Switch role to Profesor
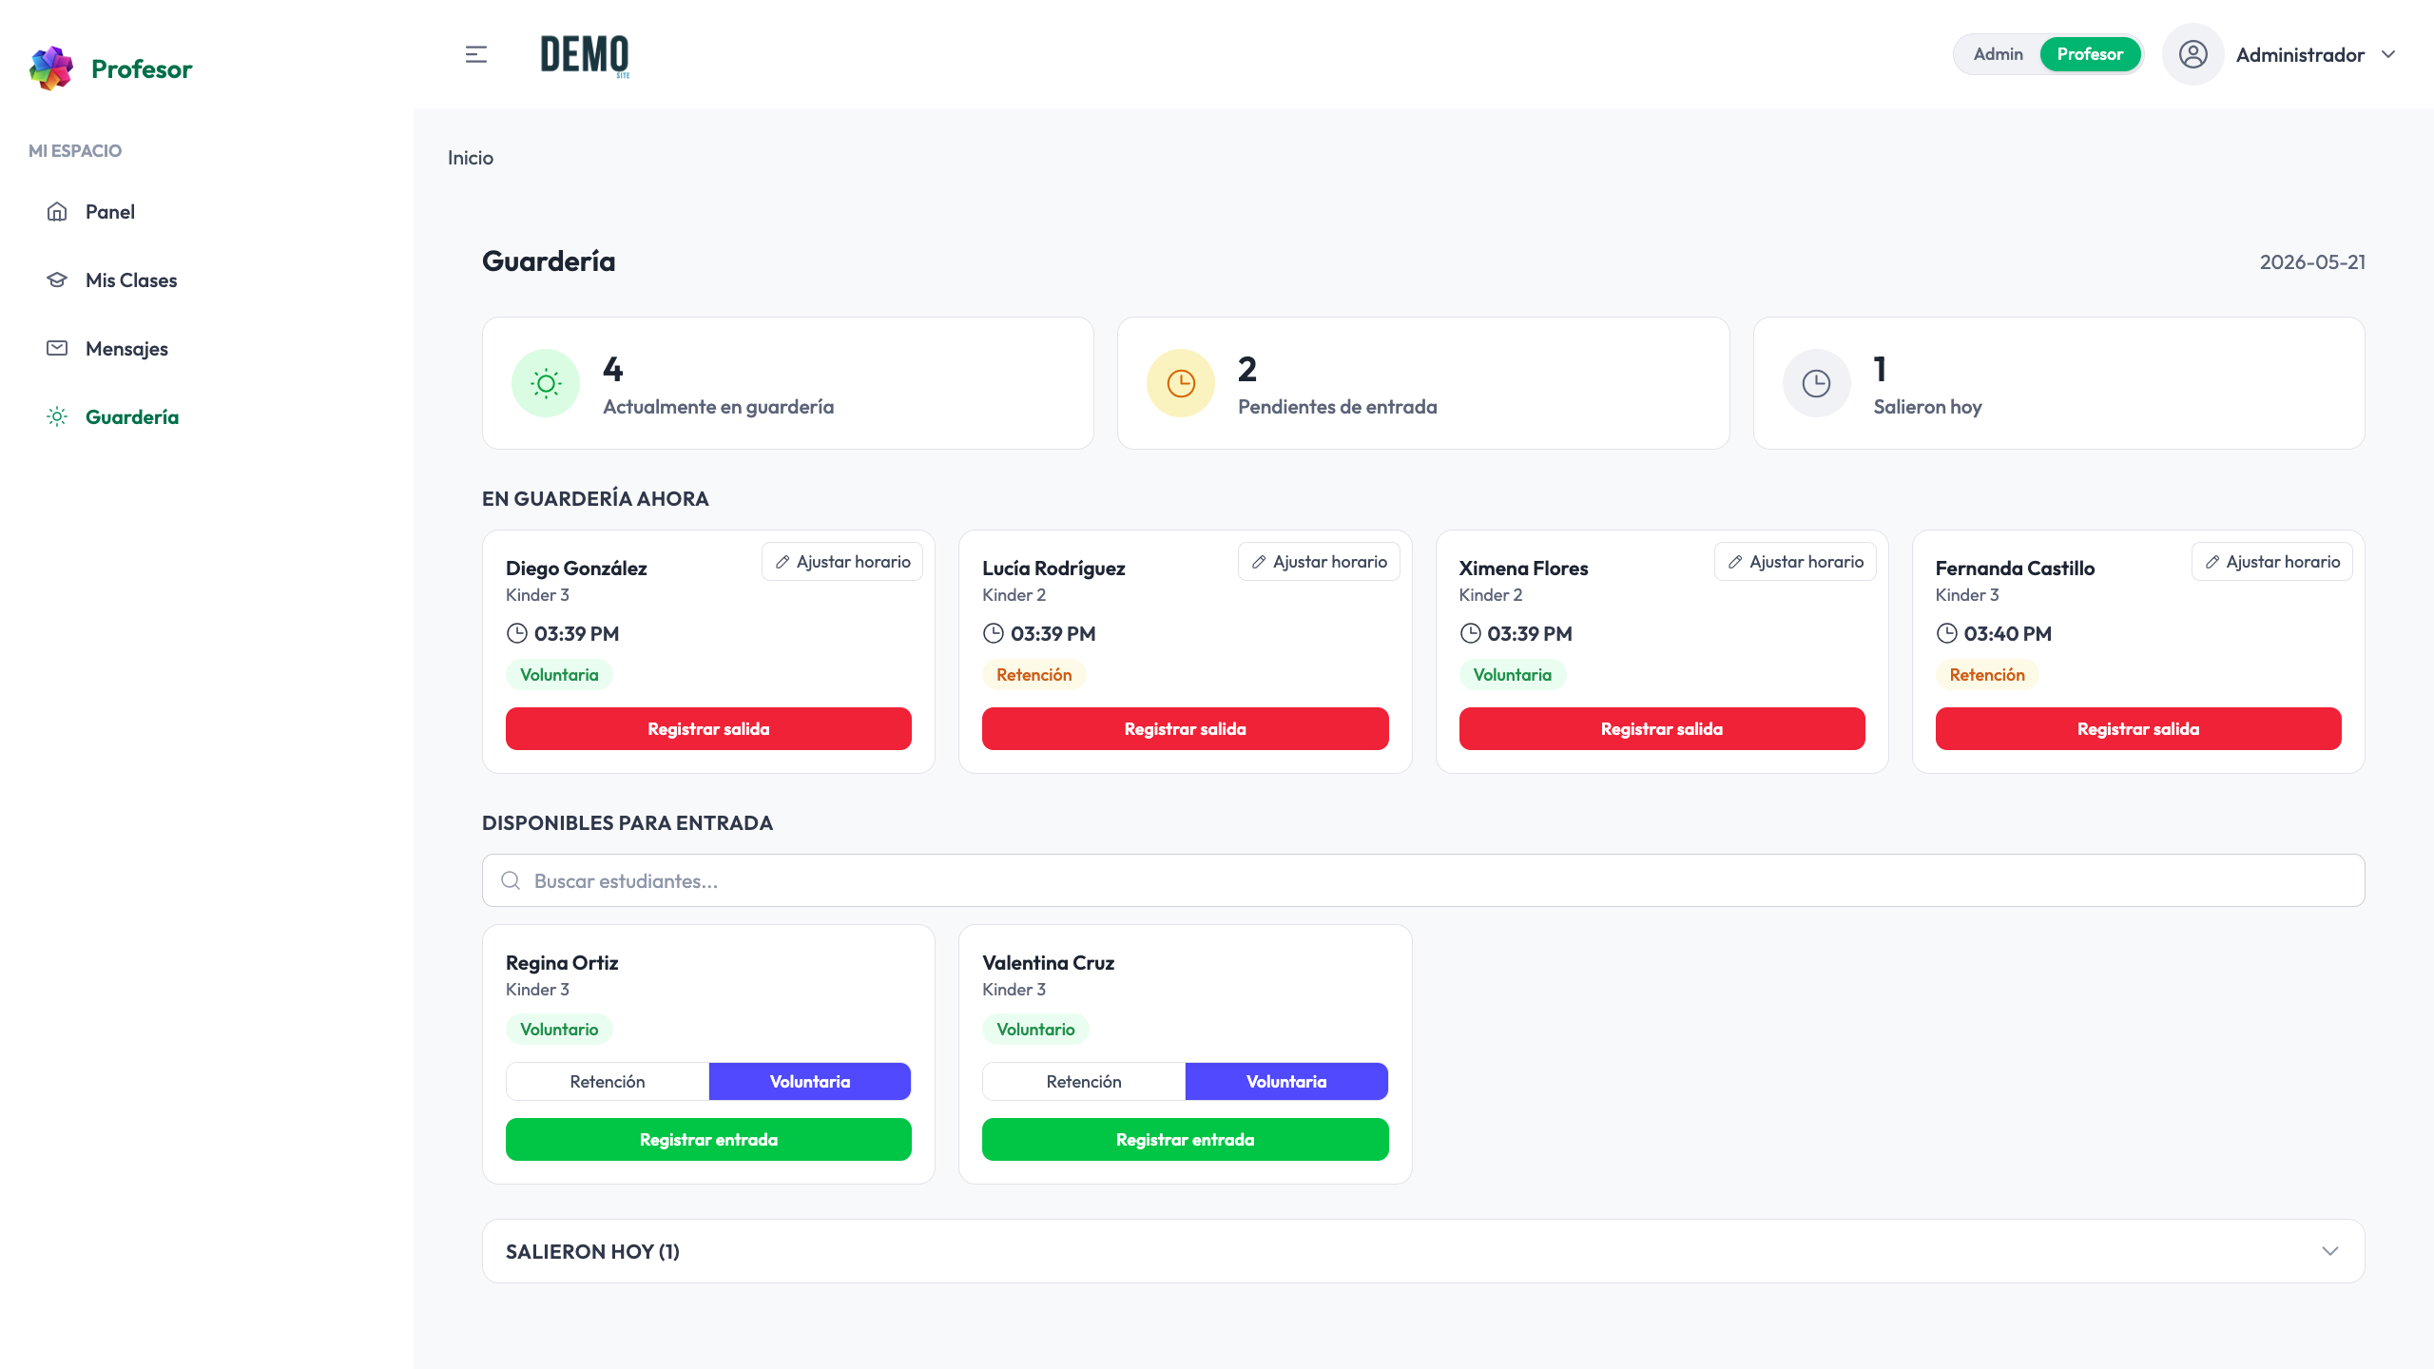This screenshot has width=2434, height=1369. pyautogui.click(x=2090, y=54)
